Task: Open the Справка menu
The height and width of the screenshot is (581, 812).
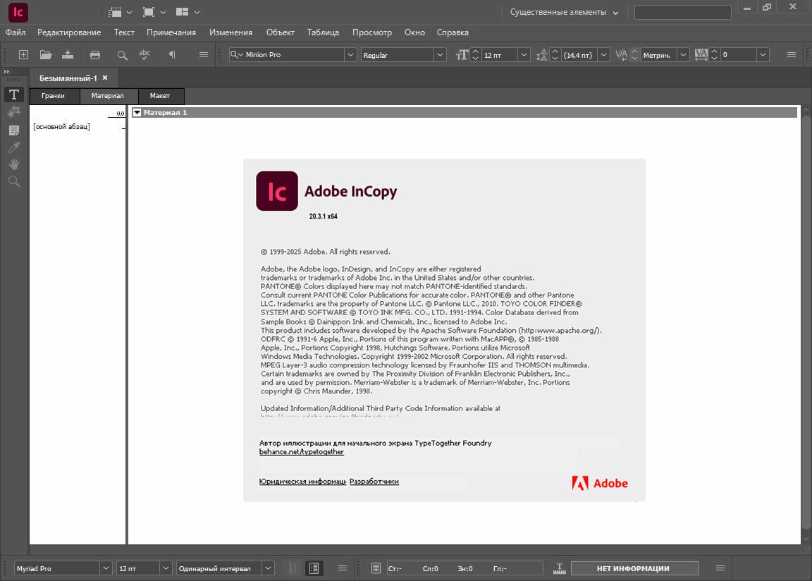Action: (453, 32)
